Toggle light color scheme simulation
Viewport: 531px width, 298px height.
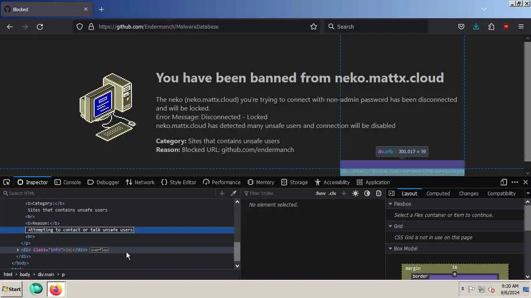tap(356, 193)
